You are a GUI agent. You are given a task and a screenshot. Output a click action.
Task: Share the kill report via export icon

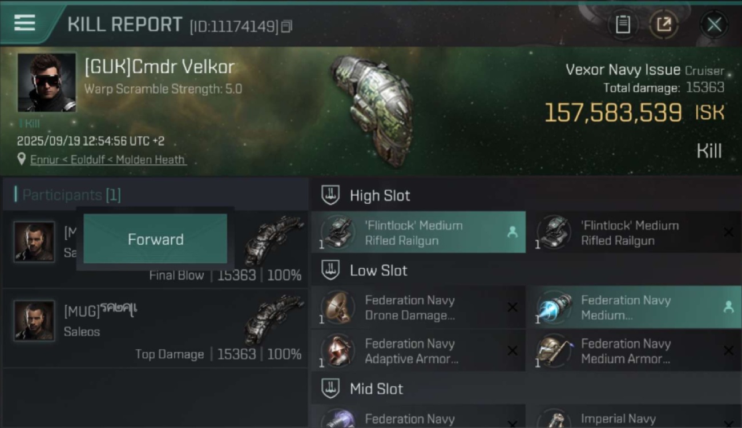coord(664,25)
